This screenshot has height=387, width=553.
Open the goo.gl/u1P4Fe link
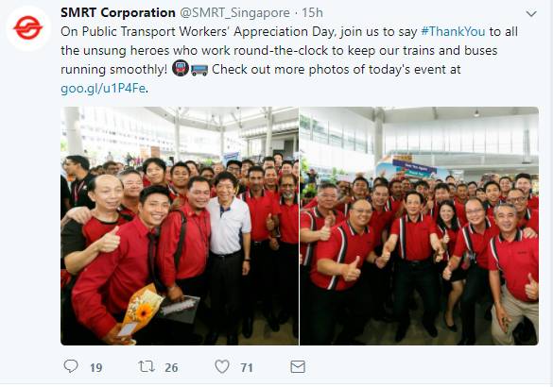point(103,88)
